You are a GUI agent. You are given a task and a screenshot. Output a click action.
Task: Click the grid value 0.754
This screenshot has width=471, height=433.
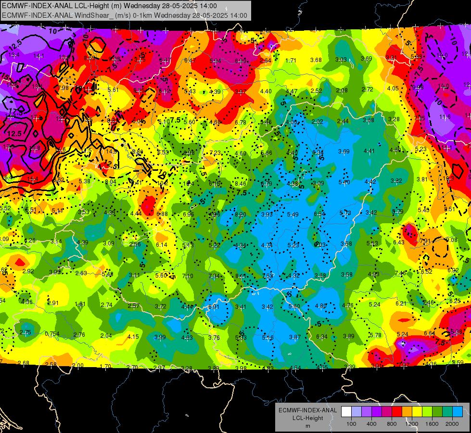pyautogui.click(x=52, y=334)
